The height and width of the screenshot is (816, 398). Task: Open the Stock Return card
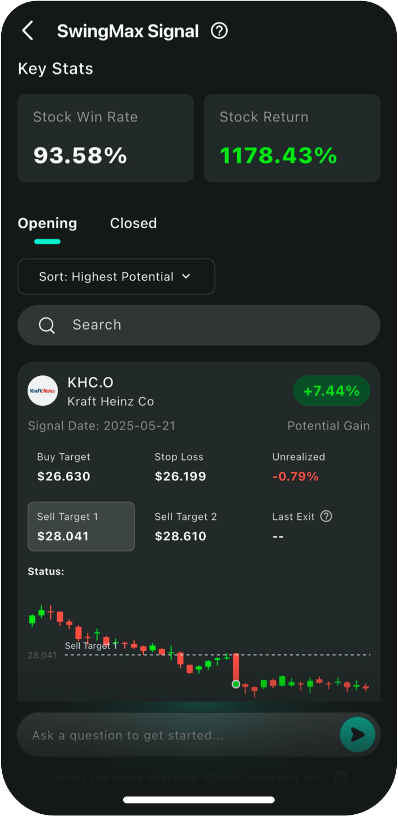(x=292, y=138)
